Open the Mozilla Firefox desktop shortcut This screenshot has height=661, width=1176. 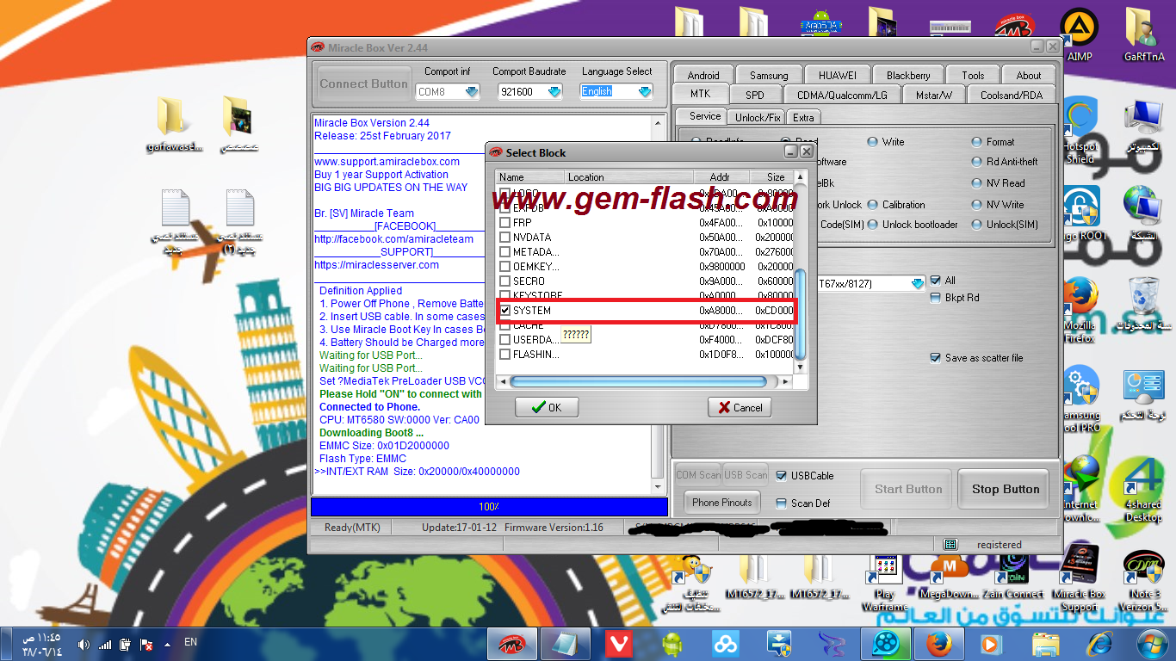[1080, 310]
